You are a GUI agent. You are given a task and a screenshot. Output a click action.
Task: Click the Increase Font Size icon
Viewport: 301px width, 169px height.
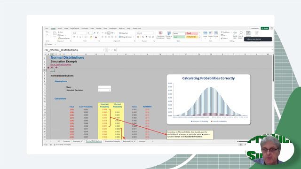95,33
